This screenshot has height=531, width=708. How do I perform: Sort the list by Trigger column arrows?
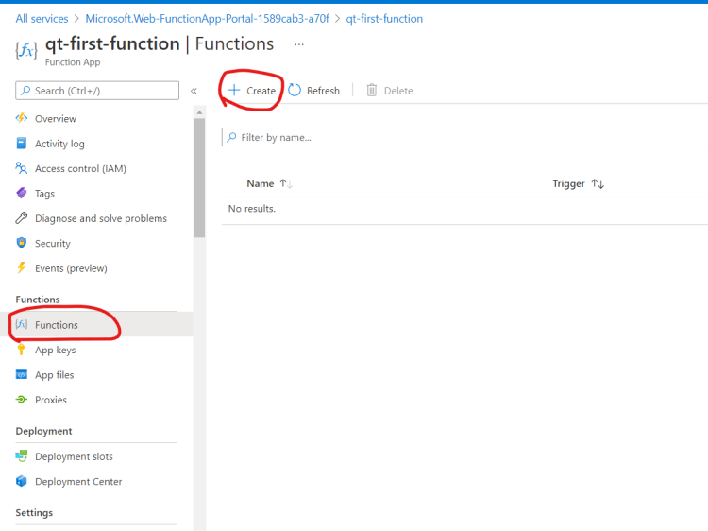coord(598,183)
